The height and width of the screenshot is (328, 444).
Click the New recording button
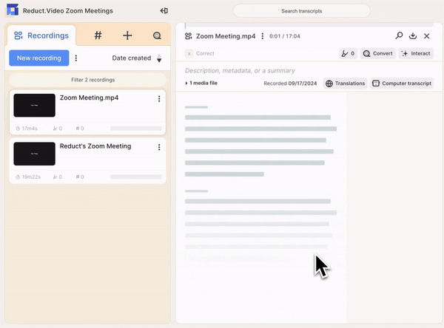click(x=39, y=58)
